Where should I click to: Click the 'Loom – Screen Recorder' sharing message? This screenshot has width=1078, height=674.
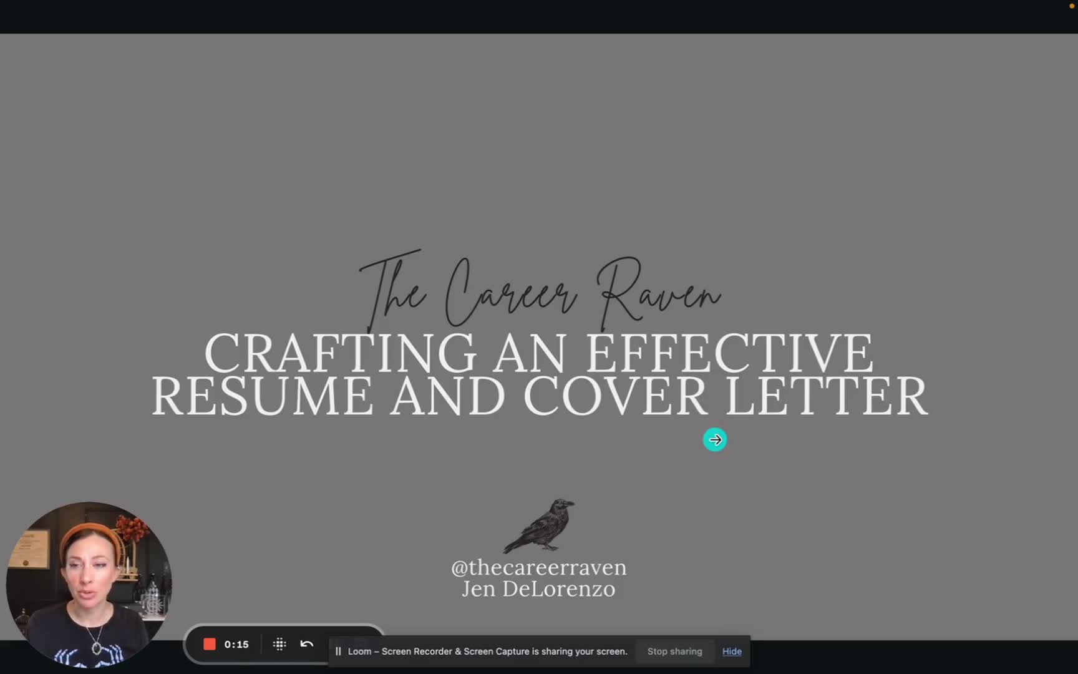(x=487, y=651)
